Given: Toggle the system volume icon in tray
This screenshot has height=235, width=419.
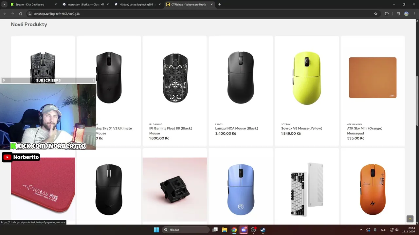Looking at the screenshot, I should 397,230.
